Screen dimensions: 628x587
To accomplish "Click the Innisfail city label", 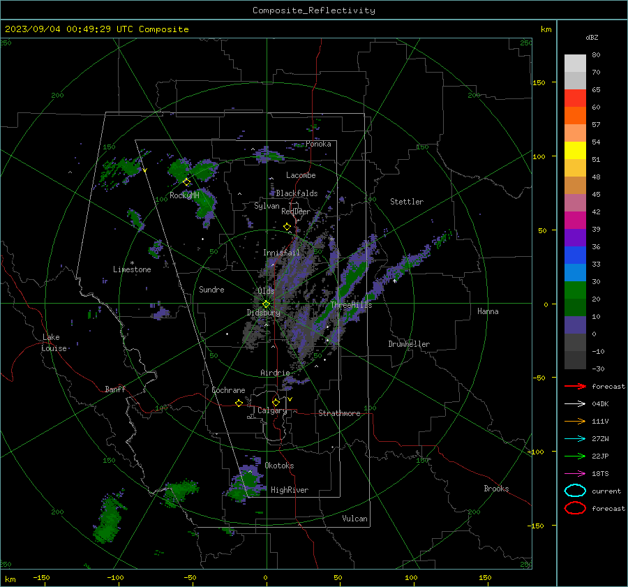I will tap(281, 253).
